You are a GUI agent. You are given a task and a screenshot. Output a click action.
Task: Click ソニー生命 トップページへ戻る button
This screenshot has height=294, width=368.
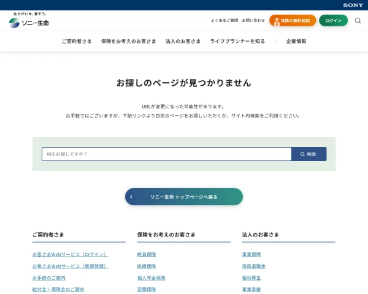coord(184,197)
